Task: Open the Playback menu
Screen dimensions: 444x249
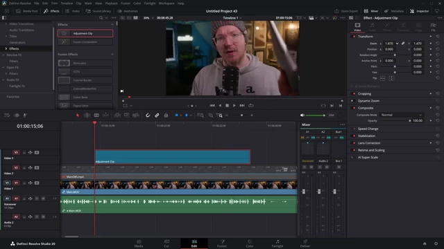Action: click(x=111, y=3)
